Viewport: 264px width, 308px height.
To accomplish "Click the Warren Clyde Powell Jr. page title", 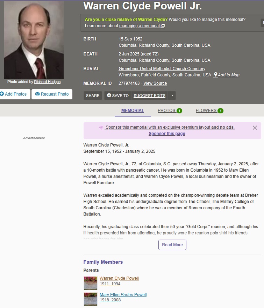I will [143, 6].
